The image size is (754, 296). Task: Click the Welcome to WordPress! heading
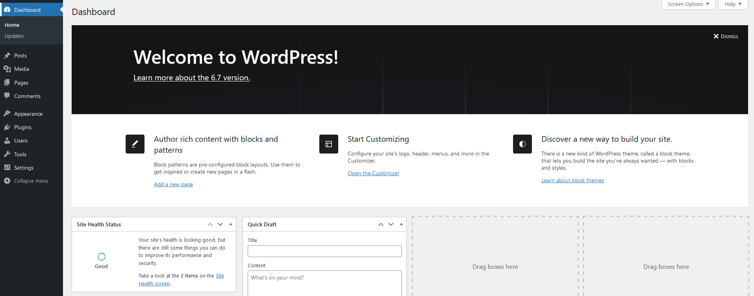click(236, 57)
